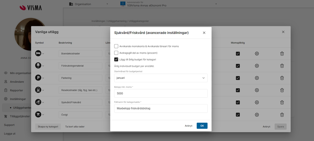Click the Belopp inkl. moms field
This screenshot has height=141, width=314.
(160, 93)
